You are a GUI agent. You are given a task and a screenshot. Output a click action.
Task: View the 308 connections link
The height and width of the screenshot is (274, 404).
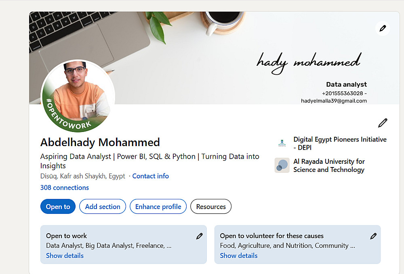pos(65,188)
